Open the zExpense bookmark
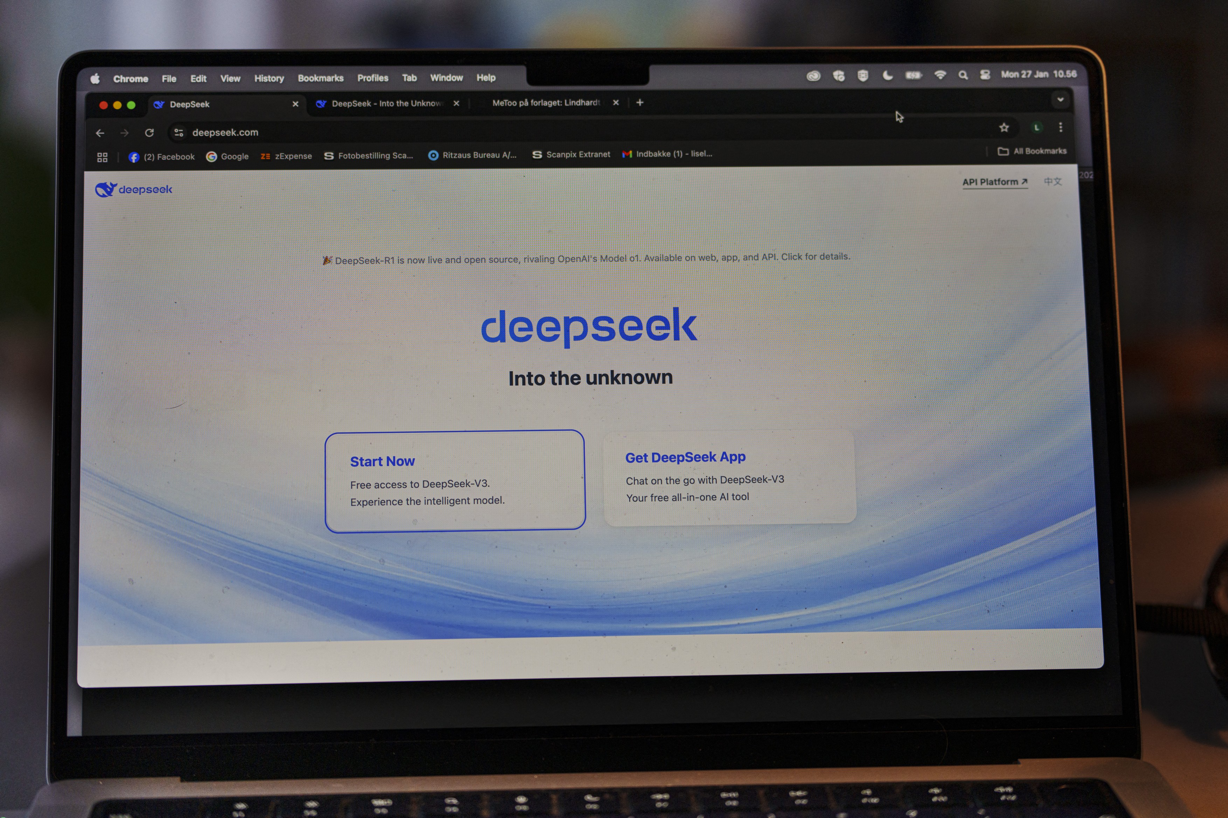 (x=286, y=155)
